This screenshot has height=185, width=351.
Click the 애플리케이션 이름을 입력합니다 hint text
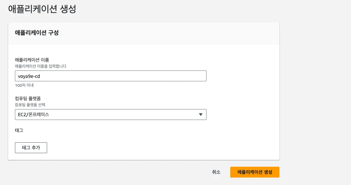pyautogui.click(x=41, y=66)
